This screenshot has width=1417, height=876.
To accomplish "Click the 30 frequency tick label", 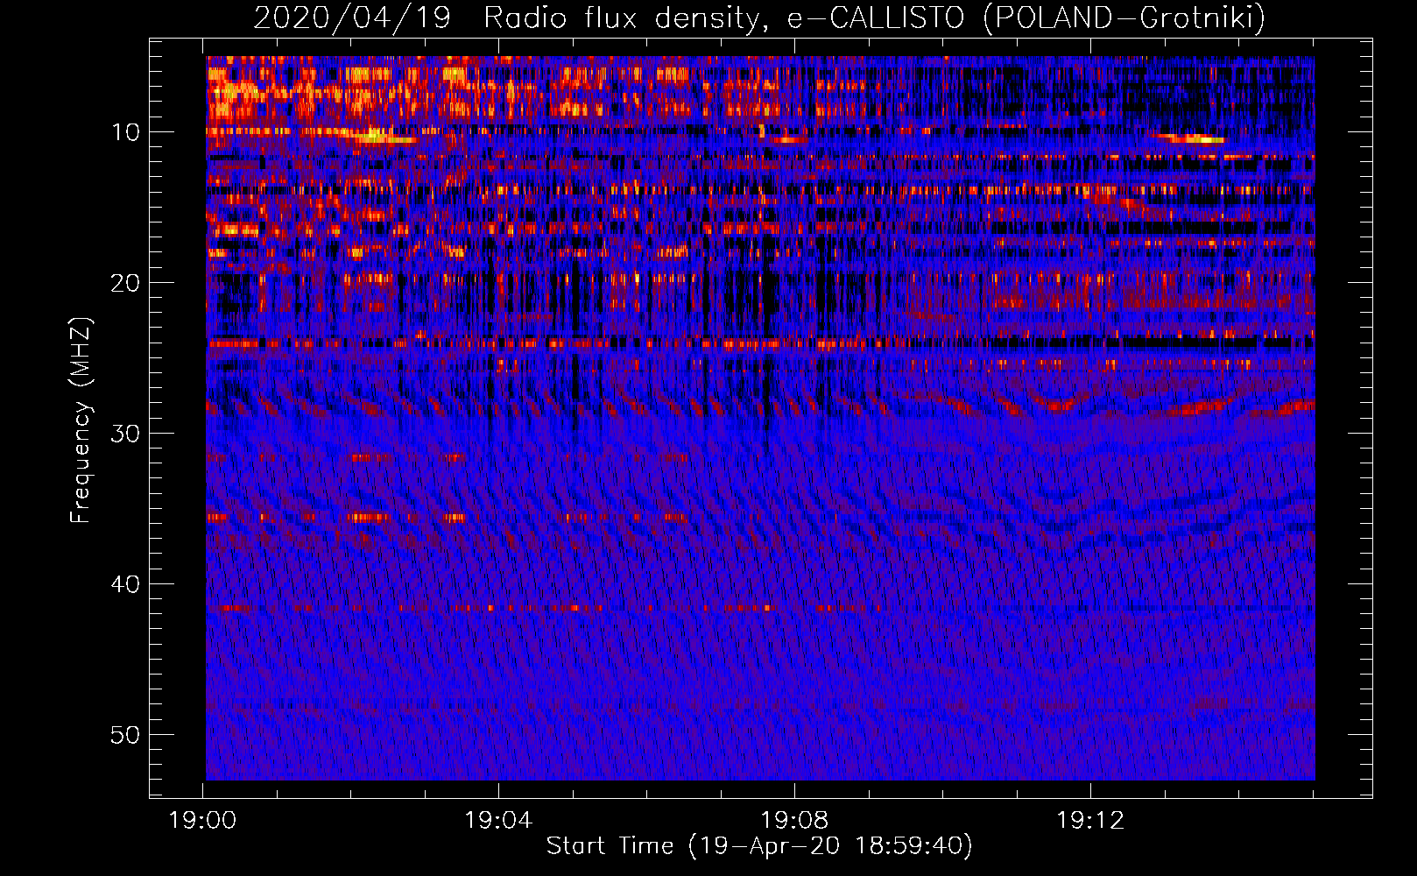I will coord(125,434).
